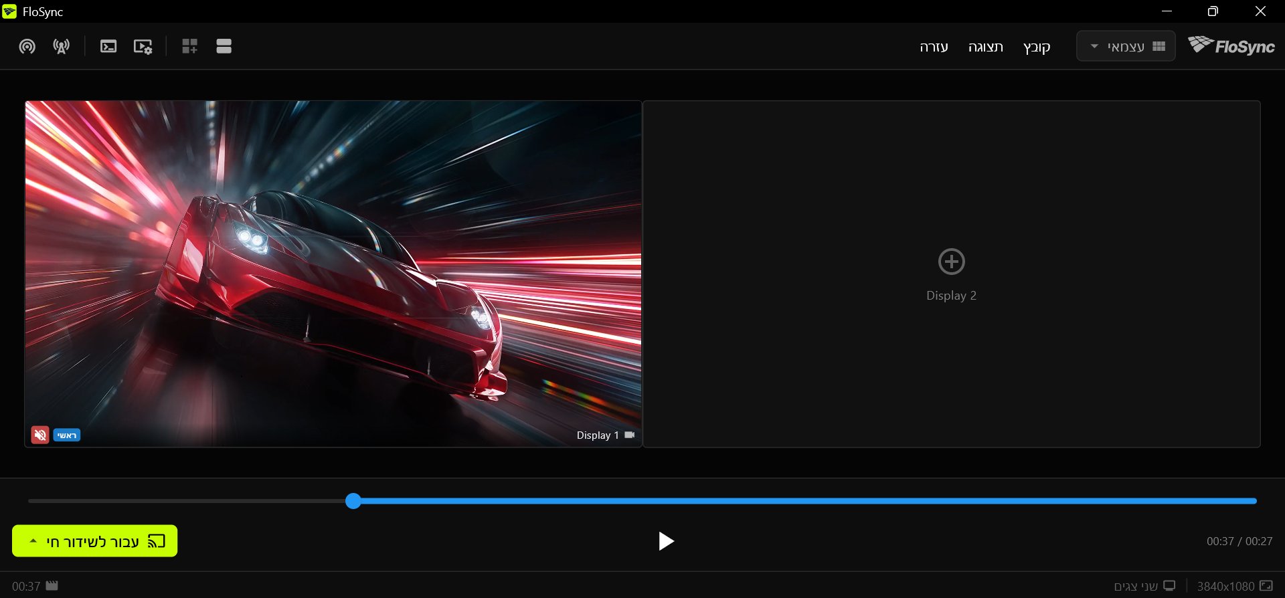Open the antenna signal tower icon

tap(62, 46)
